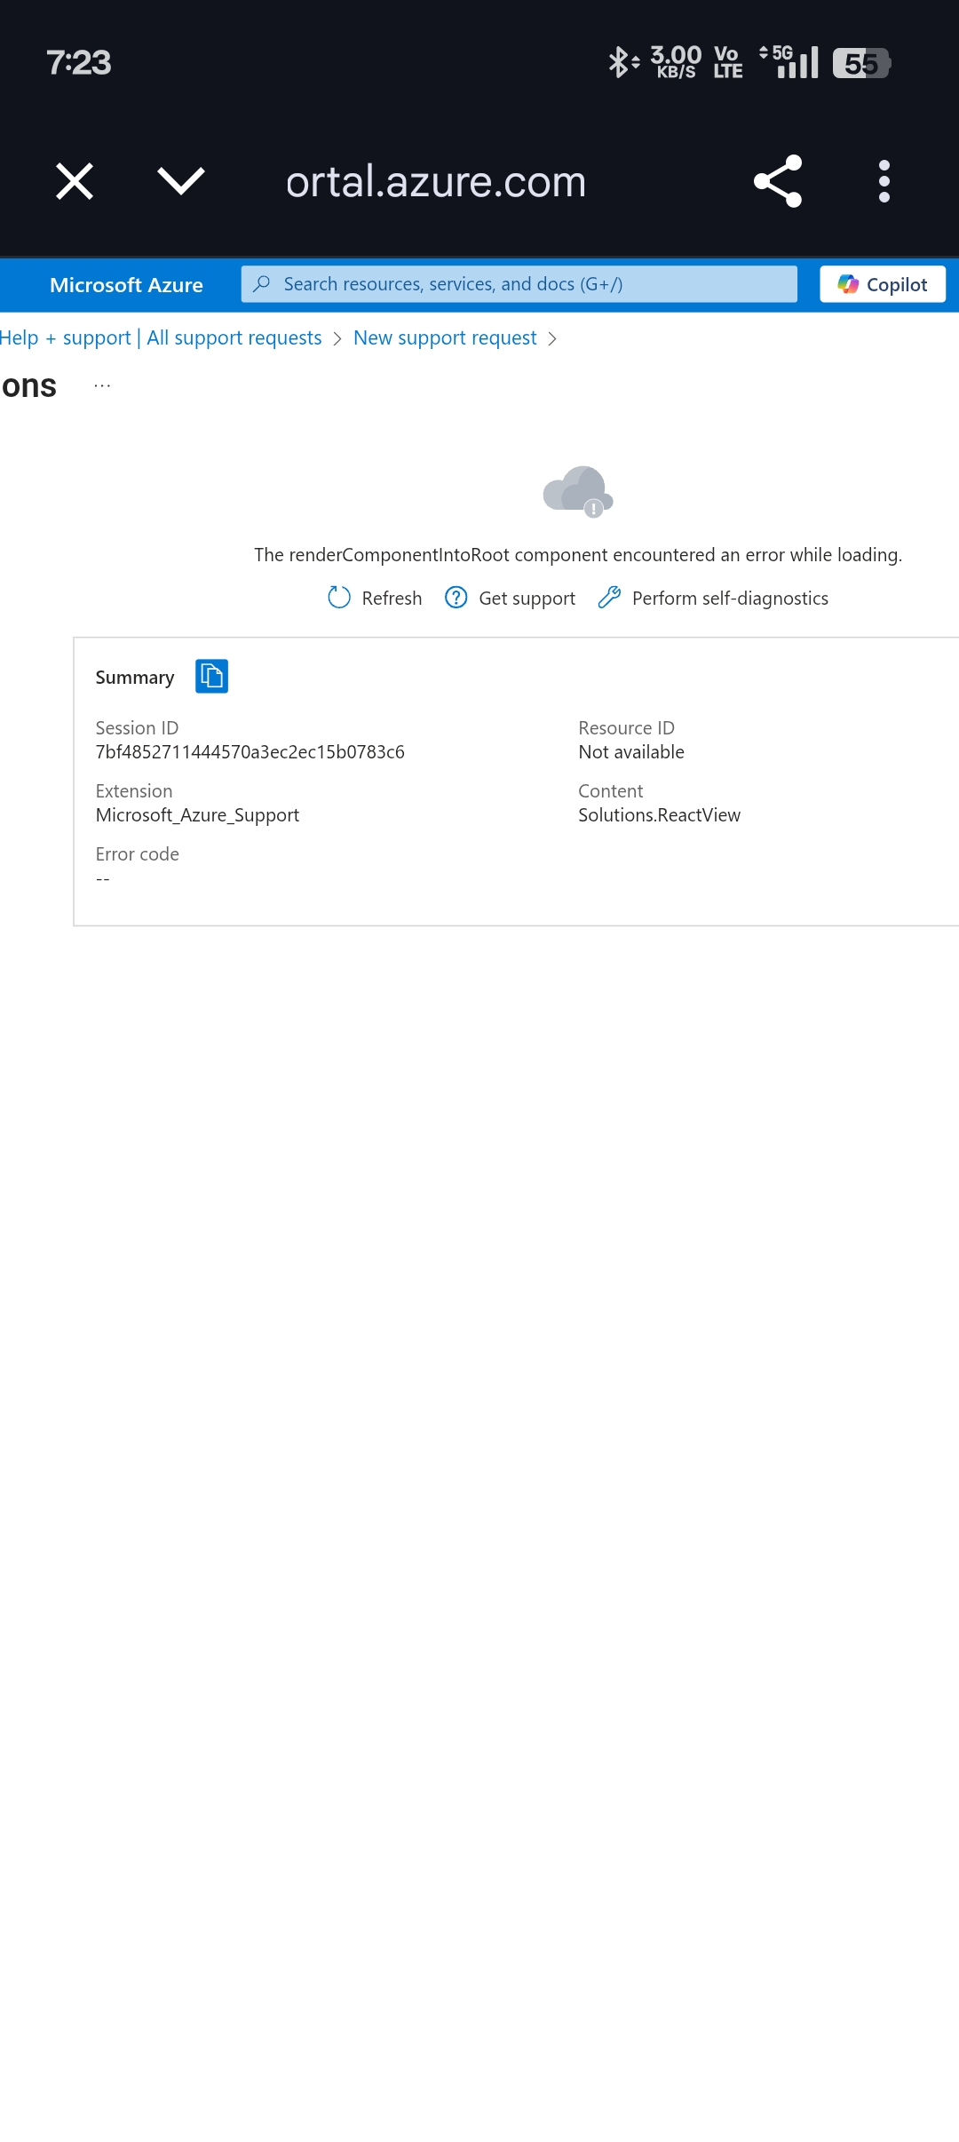
Task: Focus the Search resources, services, and docs field
Action: tap(519, 284)
